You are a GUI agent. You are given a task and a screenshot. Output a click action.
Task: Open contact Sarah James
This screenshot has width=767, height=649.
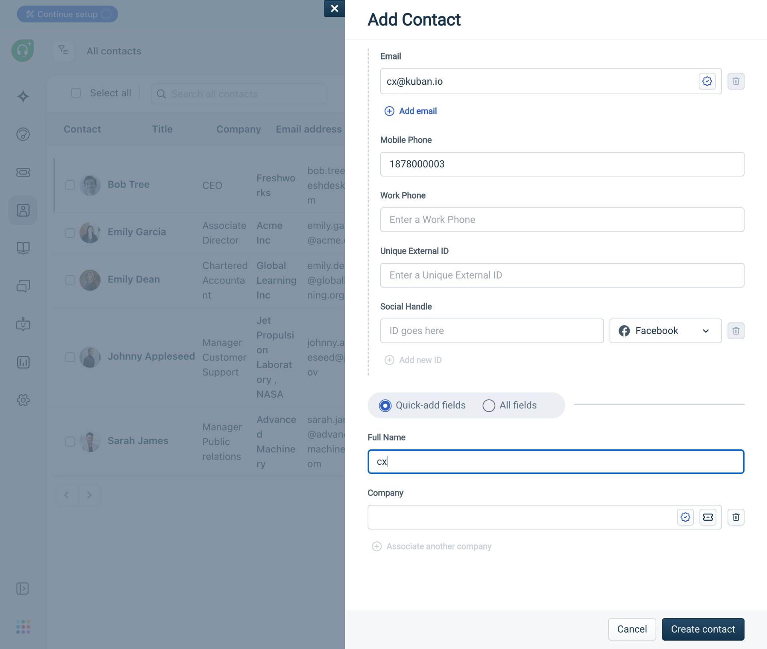[x=138, y=440]
